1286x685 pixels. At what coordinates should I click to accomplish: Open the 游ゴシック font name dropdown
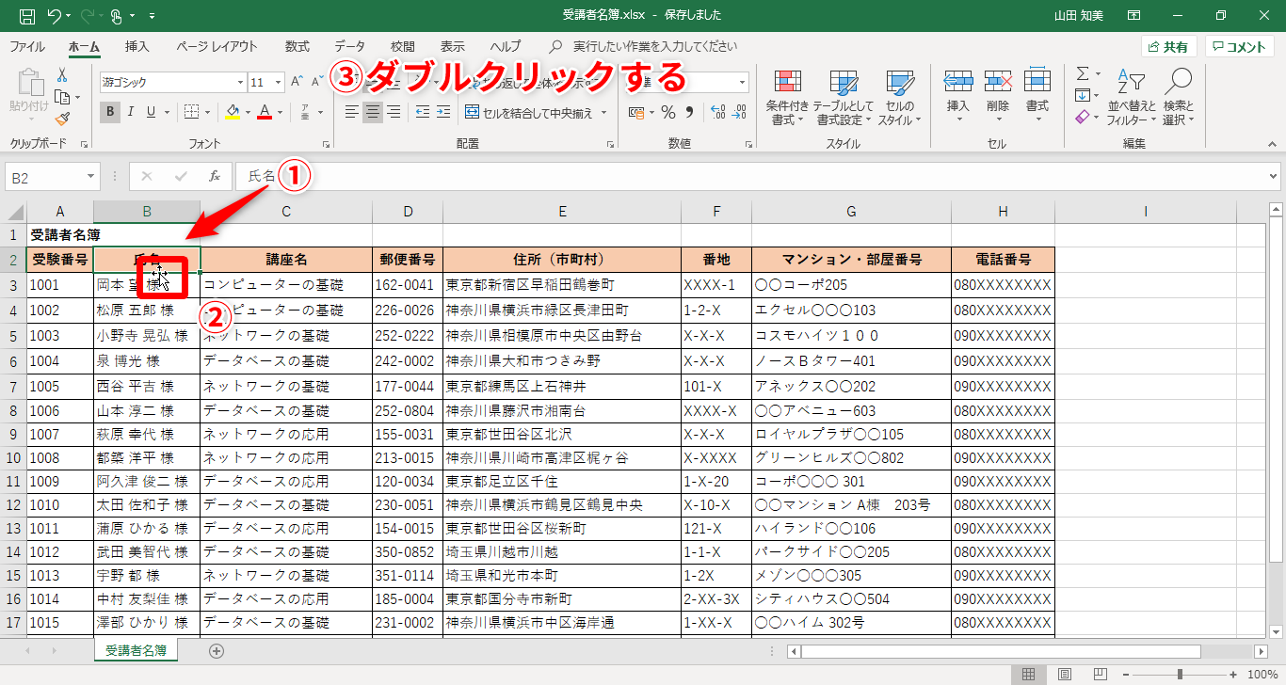coord(238,82)
